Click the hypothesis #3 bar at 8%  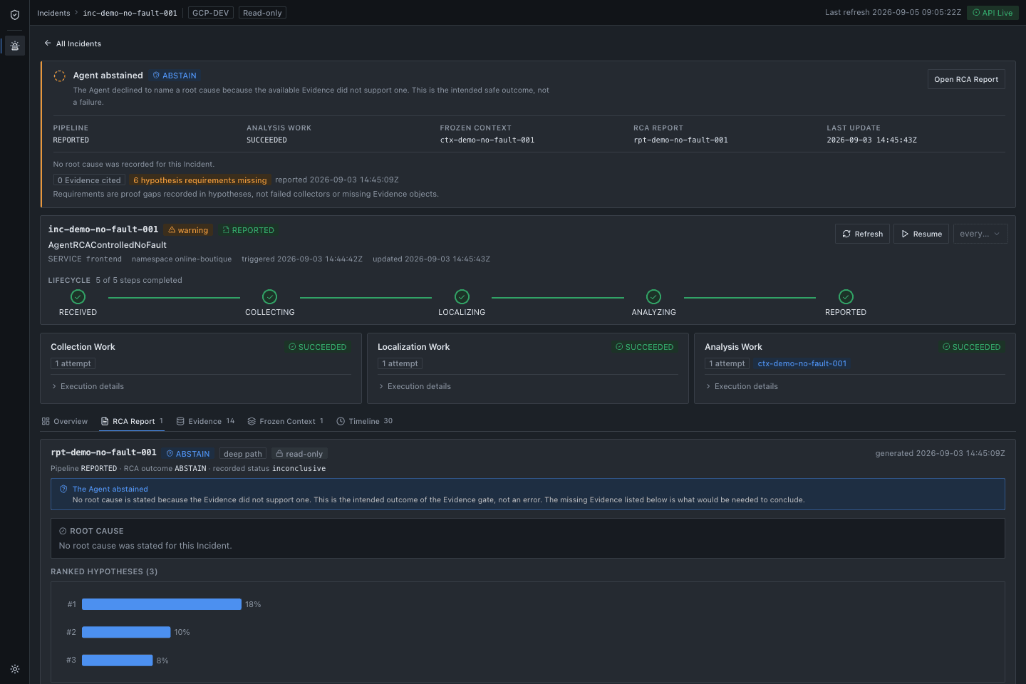click(118, 660)
